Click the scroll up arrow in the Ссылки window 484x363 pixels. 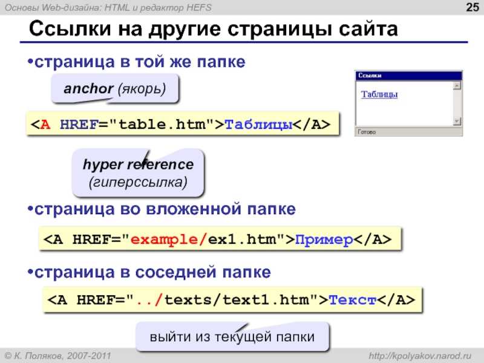tap(457, 85)
